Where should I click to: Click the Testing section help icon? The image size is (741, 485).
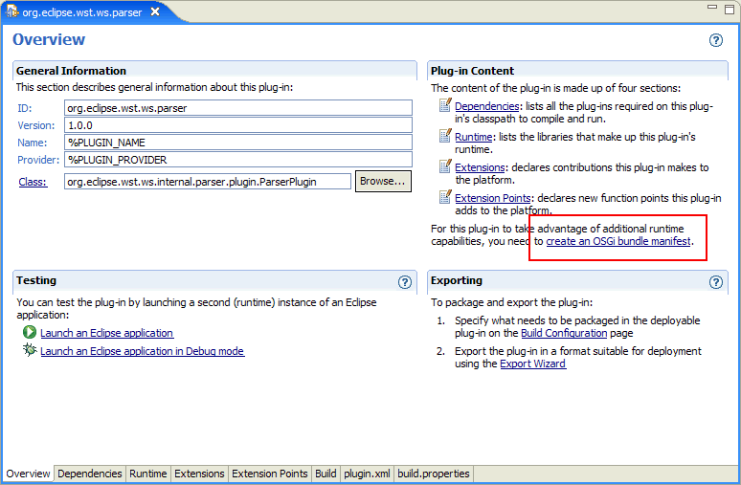(x=405, y=282)
